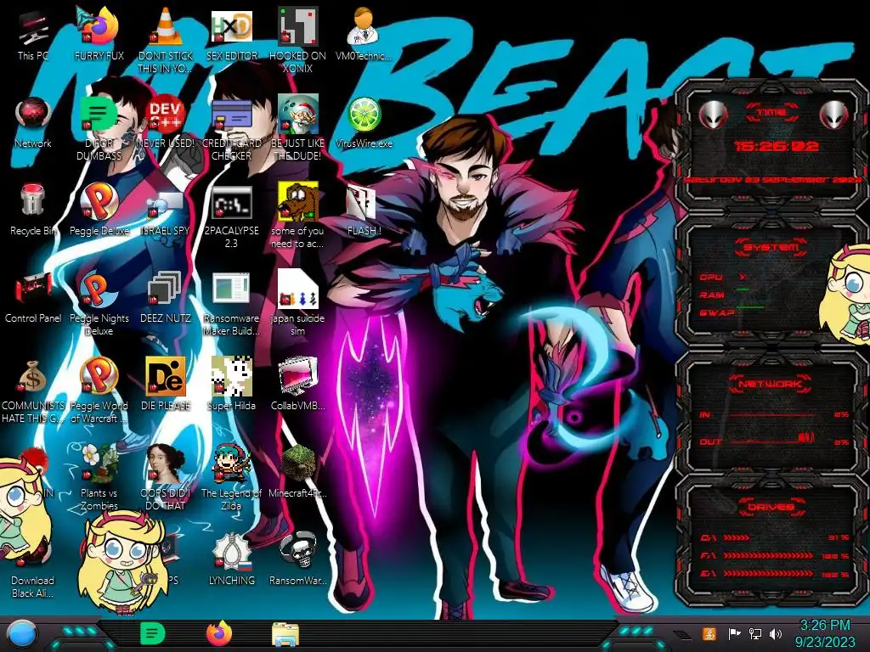Screen dimensions: 870x652
Task: Open the network tray icon
Action: pos(755,633)
